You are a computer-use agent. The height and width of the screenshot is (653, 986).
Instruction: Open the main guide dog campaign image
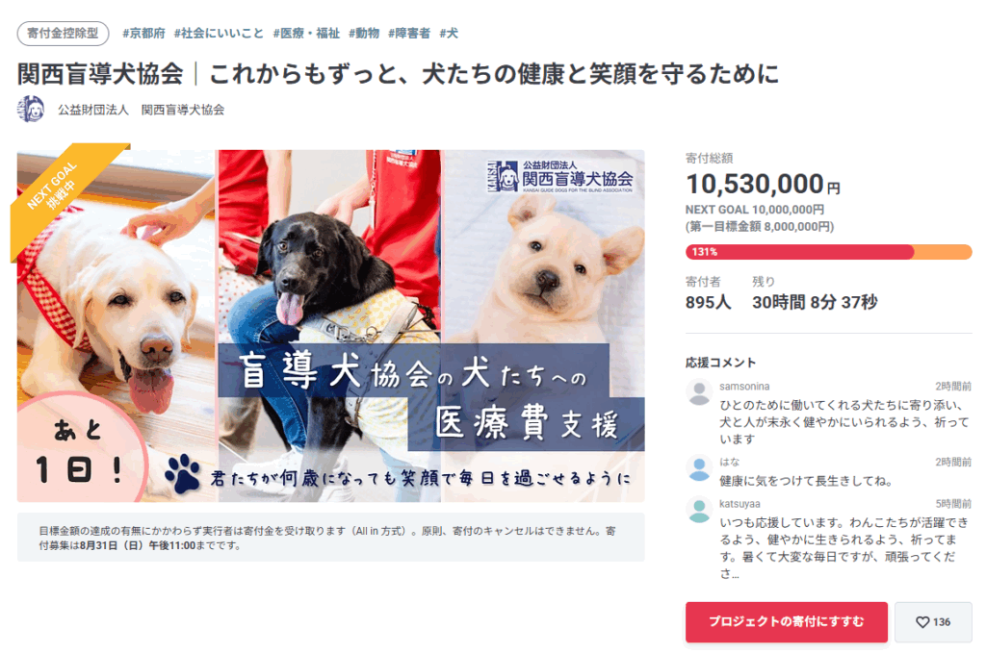point(331,325)
